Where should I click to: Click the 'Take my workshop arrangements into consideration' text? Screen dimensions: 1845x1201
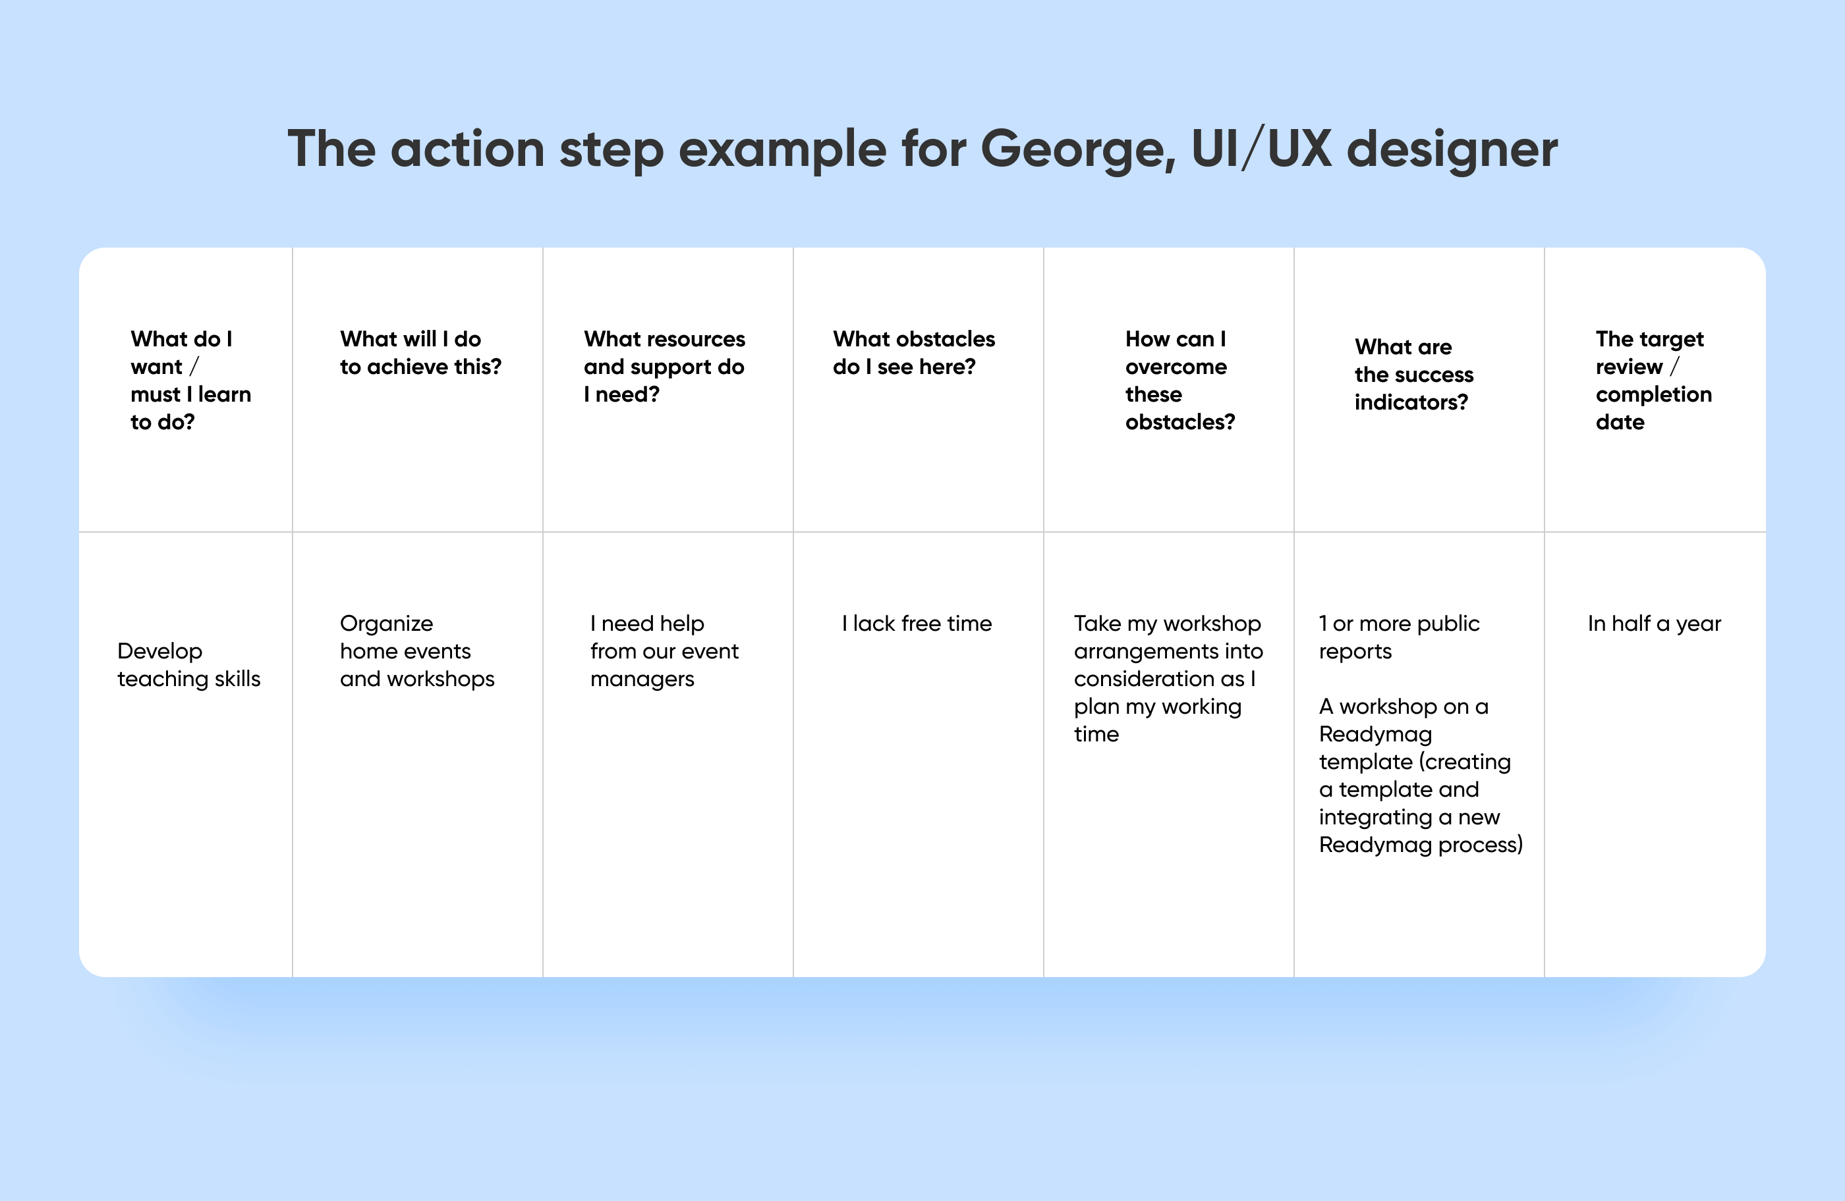point(1168,651)
